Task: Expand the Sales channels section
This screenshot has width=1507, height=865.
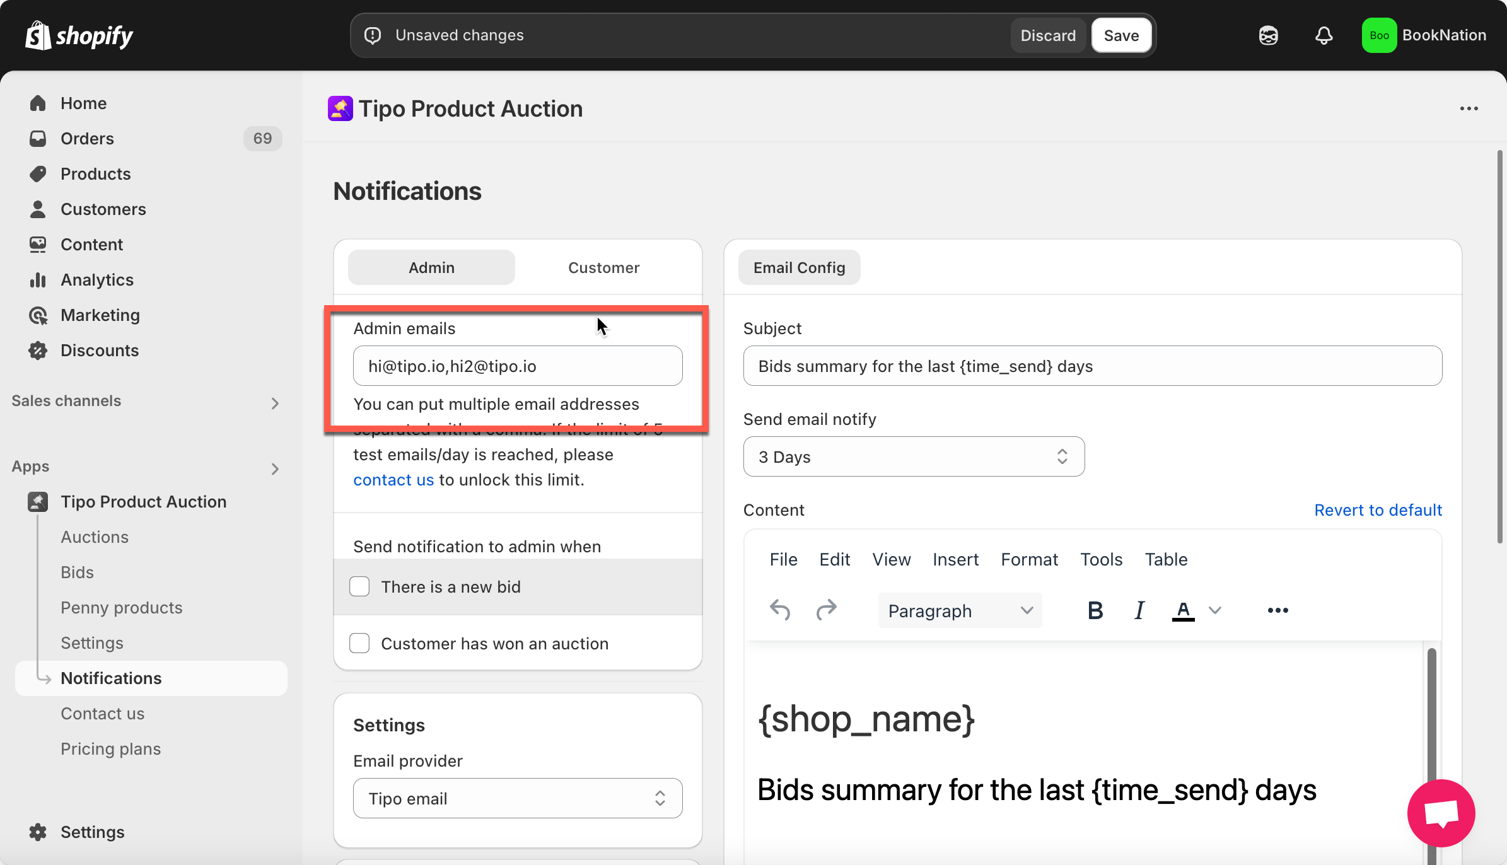Action: pos(274,403)
